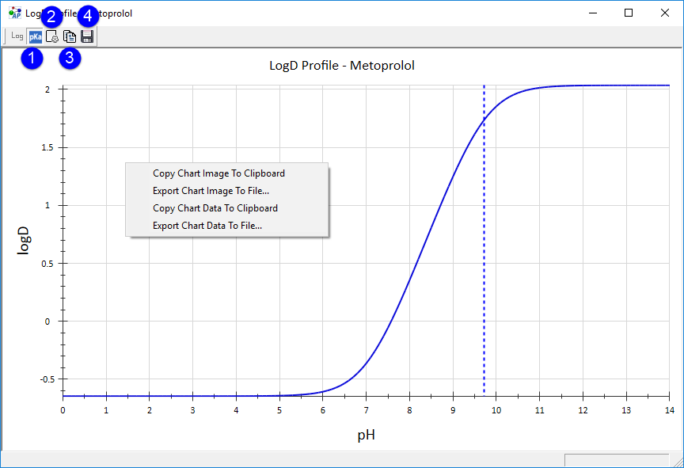
Task: Click the 'logD' y-axis label
Action: pyautogui.click(x=23, y=240)
